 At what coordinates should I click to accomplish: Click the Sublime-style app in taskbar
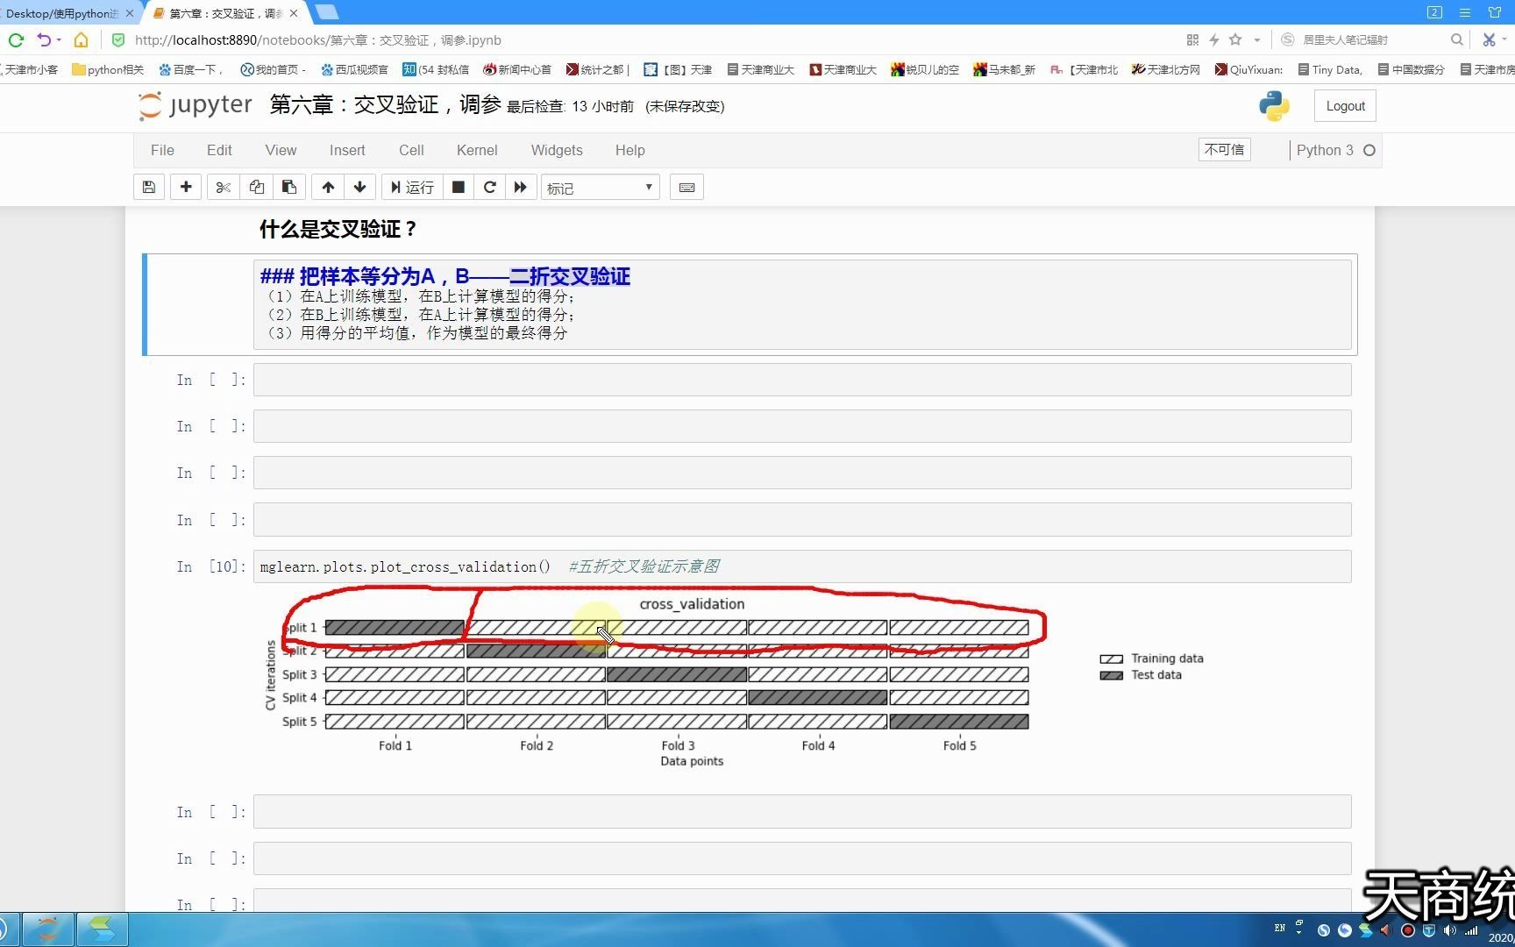103,929
